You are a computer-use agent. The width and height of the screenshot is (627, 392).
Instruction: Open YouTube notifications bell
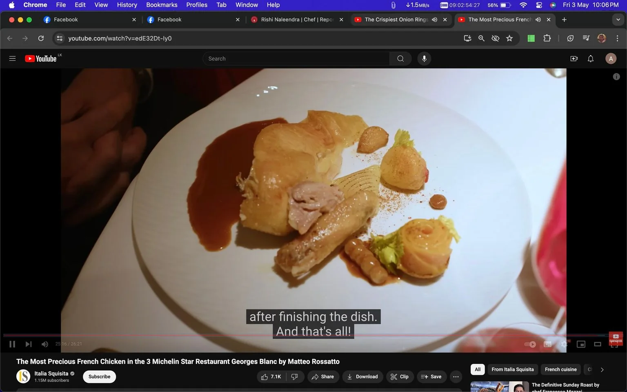tap(591, 58)
